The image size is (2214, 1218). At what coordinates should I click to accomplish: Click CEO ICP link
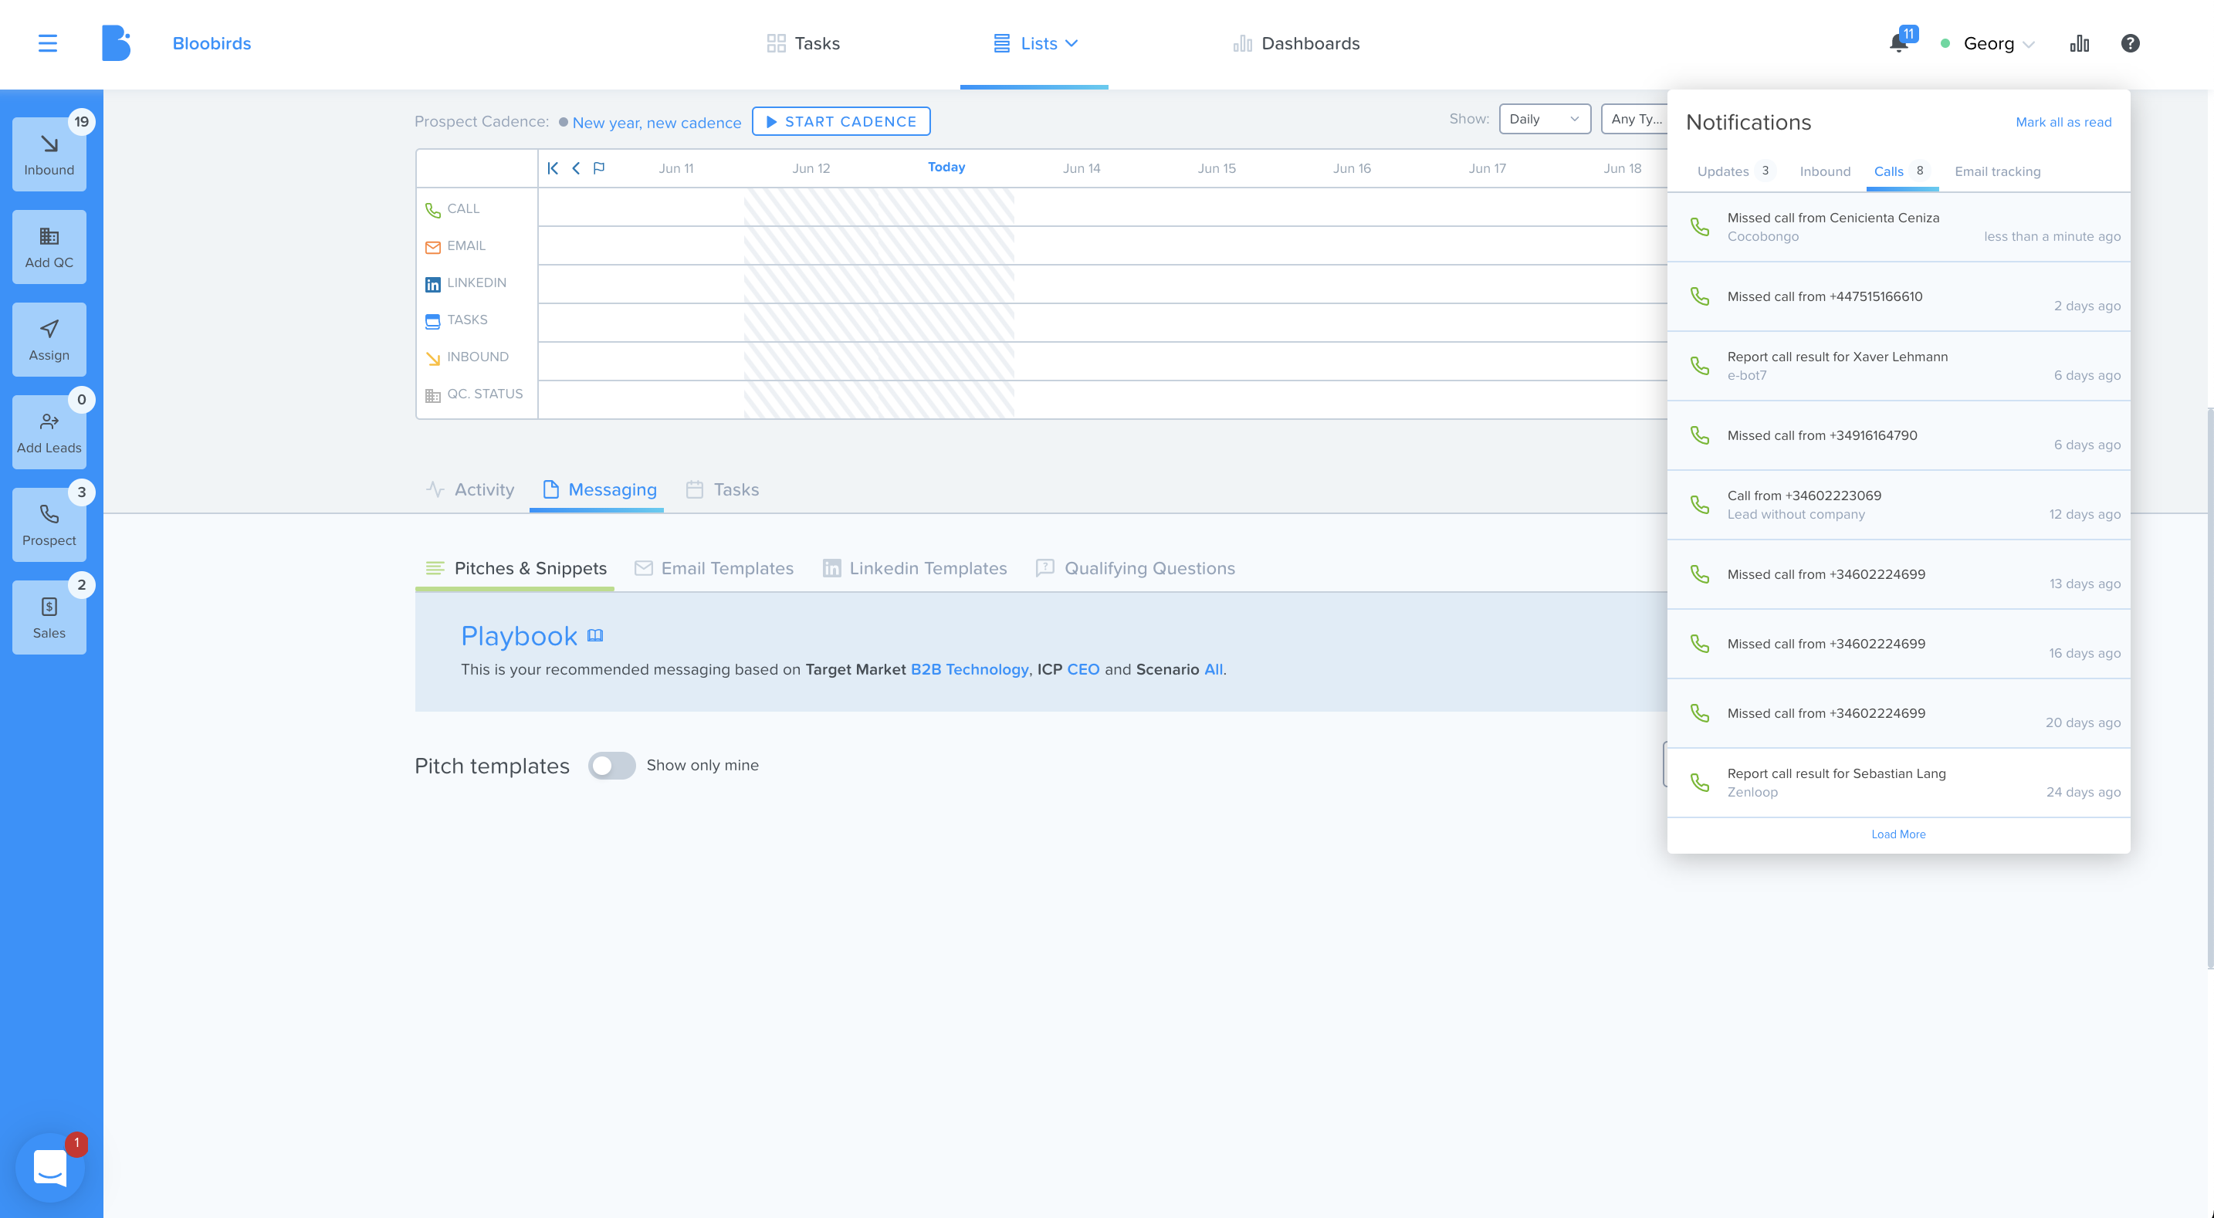(x=1083, y=668)
